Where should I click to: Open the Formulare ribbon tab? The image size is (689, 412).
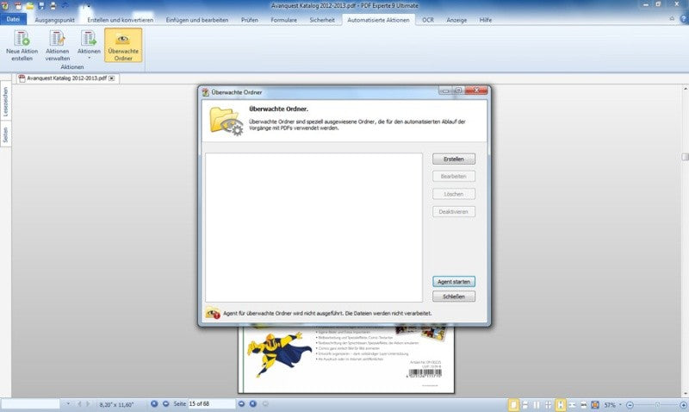283,20
